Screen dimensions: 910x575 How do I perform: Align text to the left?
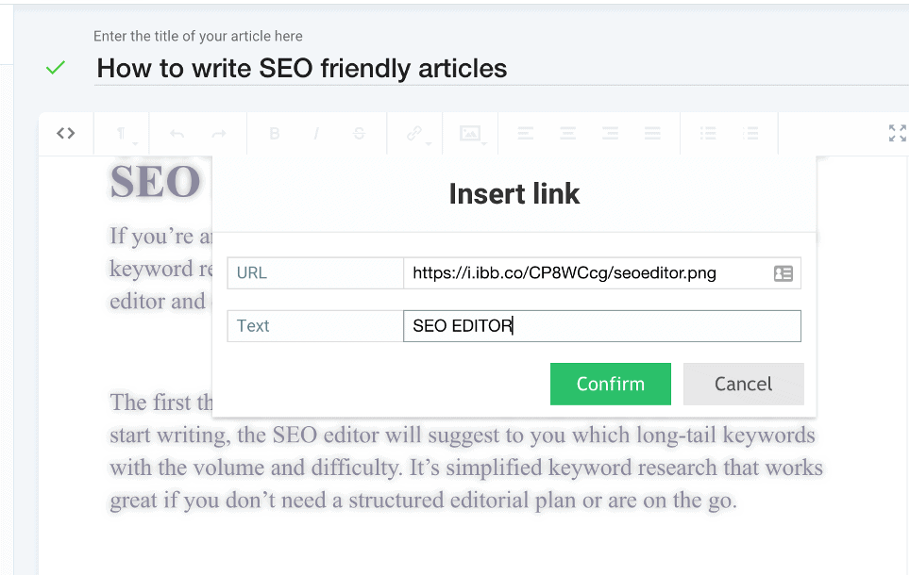point(526,133)
